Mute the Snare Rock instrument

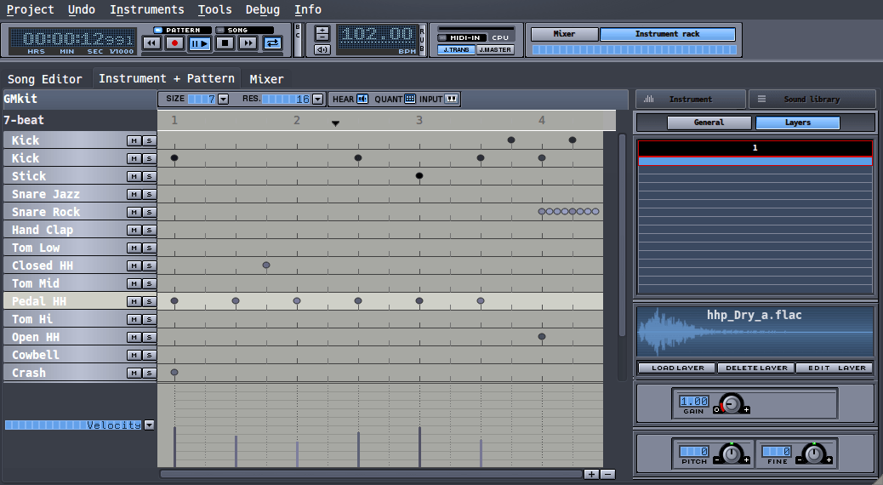(x=134, y=213)
